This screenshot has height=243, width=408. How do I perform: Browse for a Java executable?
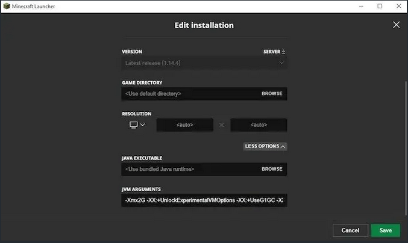272,169
